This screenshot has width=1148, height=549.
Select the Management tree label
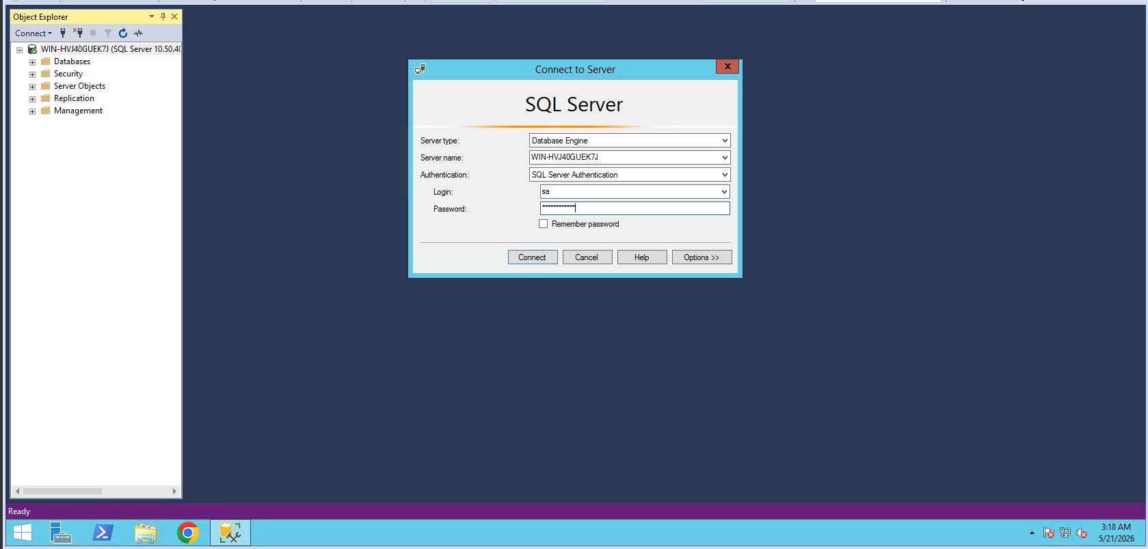tap(78, 111)
